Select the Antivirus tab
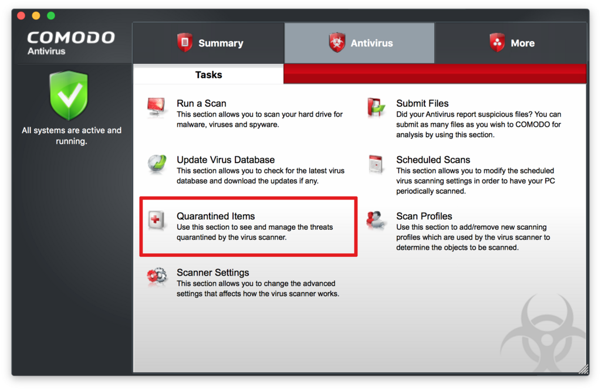 click(x=360, y=43)
